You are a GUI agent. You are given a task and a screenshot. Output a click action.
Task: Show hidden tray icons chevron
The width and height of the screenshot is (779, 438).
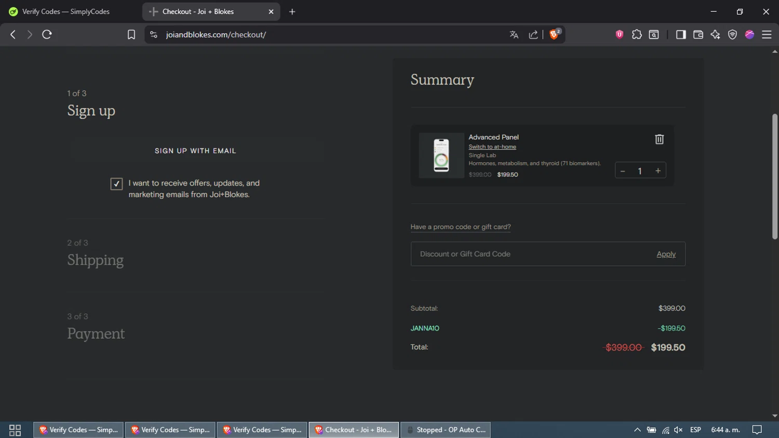click(637, 430)
